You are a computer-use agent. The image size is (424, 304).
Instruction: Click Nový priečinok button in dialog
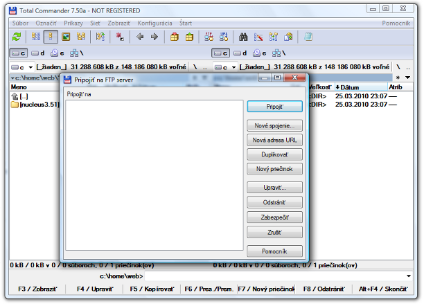coord(275,169)
